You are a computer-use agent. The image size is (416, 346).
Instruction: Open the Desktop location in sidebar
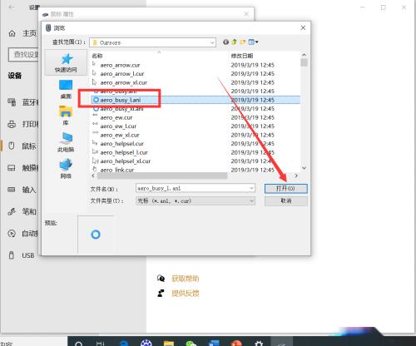(66, 85)
